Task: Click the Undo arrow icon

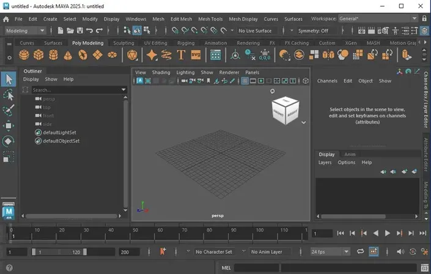Action: coord(89,30)
